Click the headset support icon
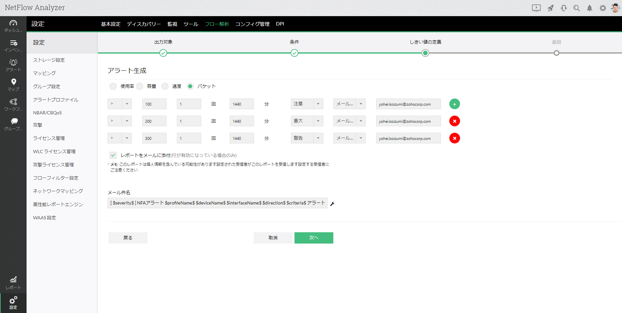622x313 pixels. (x=564, y=8)
